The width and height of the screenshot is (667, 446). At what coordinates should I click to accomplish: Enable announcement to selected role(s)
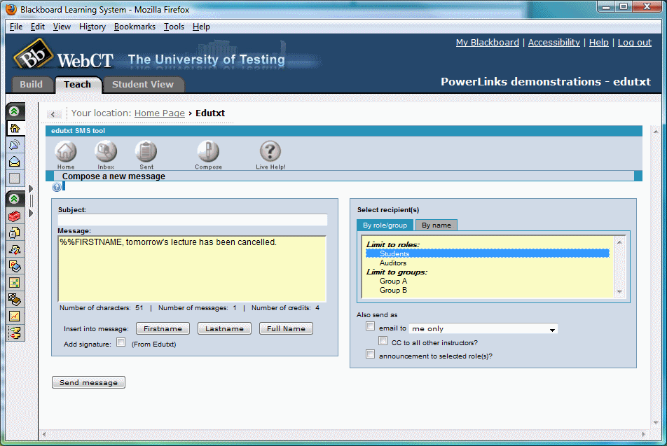pos(371,354)
